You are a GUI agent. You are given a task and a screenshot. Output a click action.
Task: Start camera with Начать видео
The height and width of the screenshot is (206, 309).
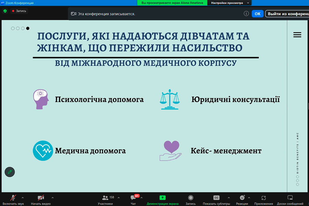[x=41, y=200]
